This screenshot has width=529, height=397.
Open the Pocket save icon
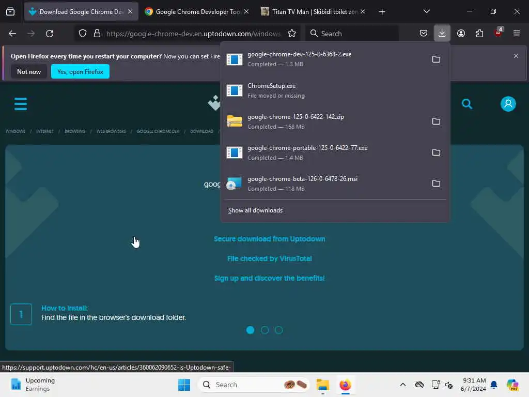click(424, 34)
